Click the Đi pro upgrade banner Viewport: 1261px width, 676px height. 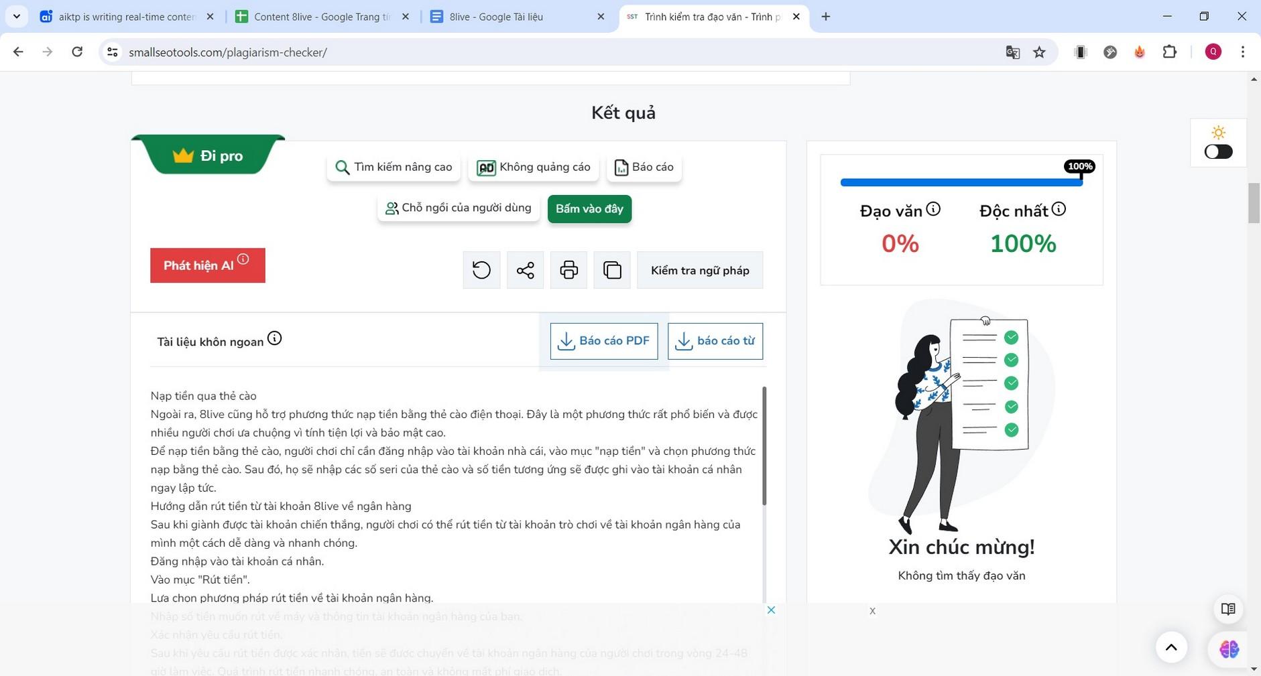tap(208, 155)
